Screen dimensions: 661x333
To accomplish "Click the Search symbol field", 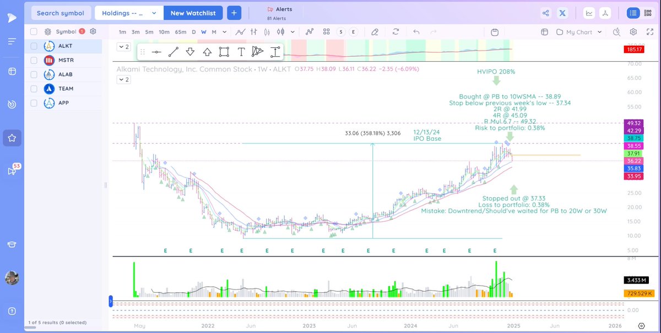I will 61,13.
